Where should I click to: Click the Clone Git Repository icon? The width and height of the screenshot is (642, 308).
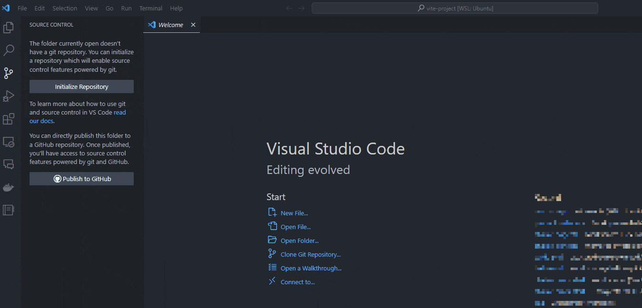pyautogui.click(x=272, y=254)
